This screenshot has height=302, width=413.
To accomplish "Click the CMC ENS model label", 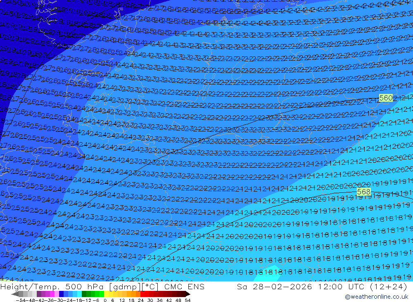I will tap(184, 286).
